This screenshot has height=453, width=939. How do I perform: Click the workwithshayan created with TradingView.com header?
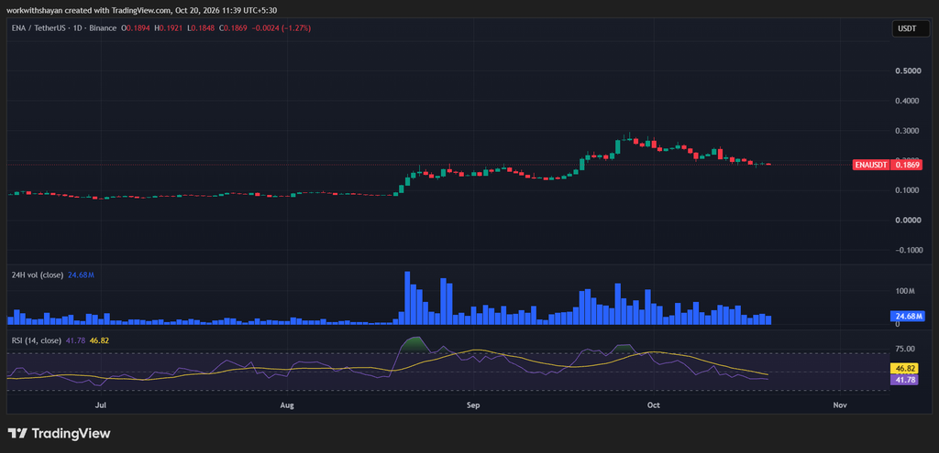click(142, 10)
